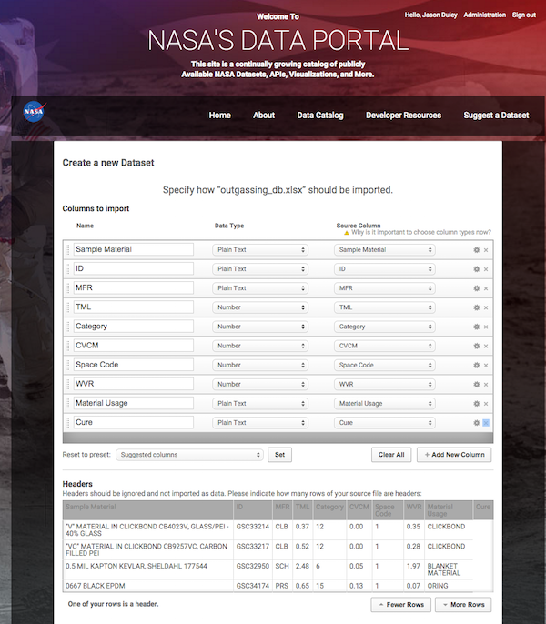The width and height of the screenshot is (546, 624).
Task: Click the Set preset button
Action: 279,455
